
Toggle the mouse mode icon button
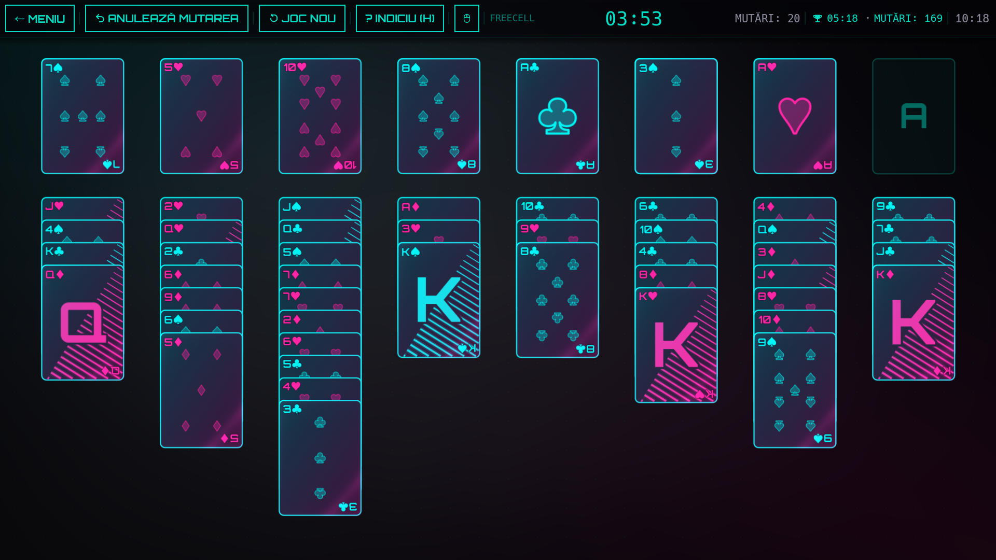tap(467, 19)
